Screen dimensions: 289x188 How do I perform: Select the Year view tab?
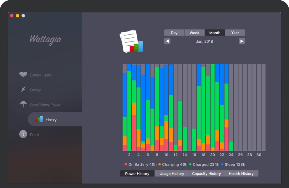235,33
